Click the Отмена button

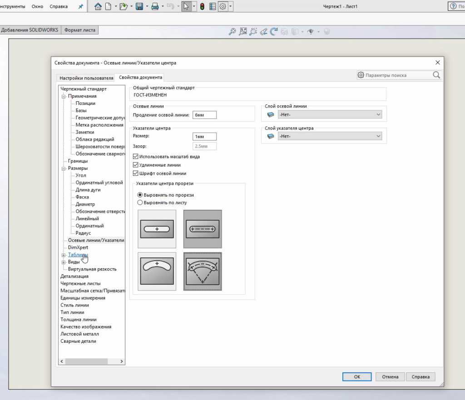390,377
